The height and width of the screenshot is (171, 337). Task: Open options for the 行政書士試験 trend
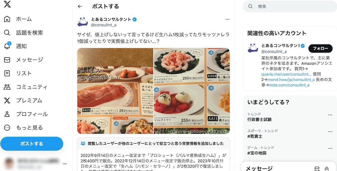tap(330, 115)
